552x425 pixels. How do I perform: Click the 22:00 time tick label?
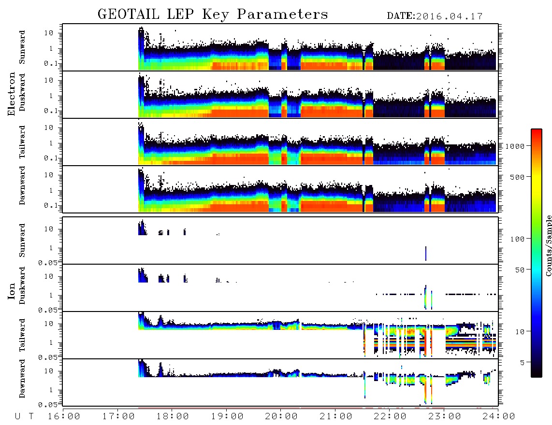(390, 417)
